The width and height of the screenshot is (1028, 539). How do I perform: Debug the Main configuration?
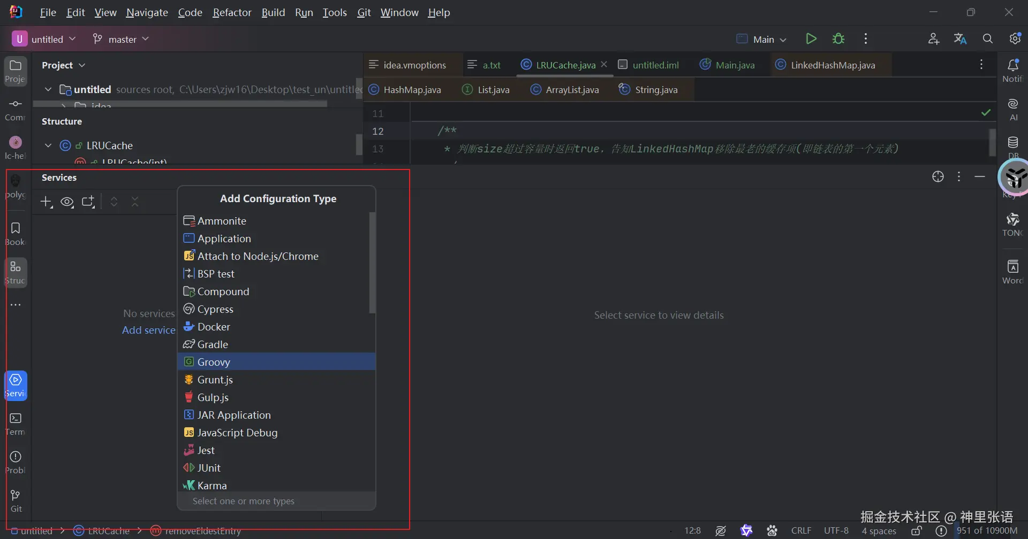pos(838,39)
